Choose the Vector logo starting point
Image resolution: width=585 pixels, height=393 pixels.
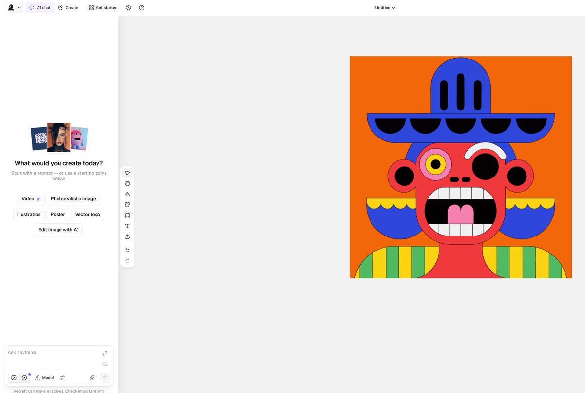88,215
